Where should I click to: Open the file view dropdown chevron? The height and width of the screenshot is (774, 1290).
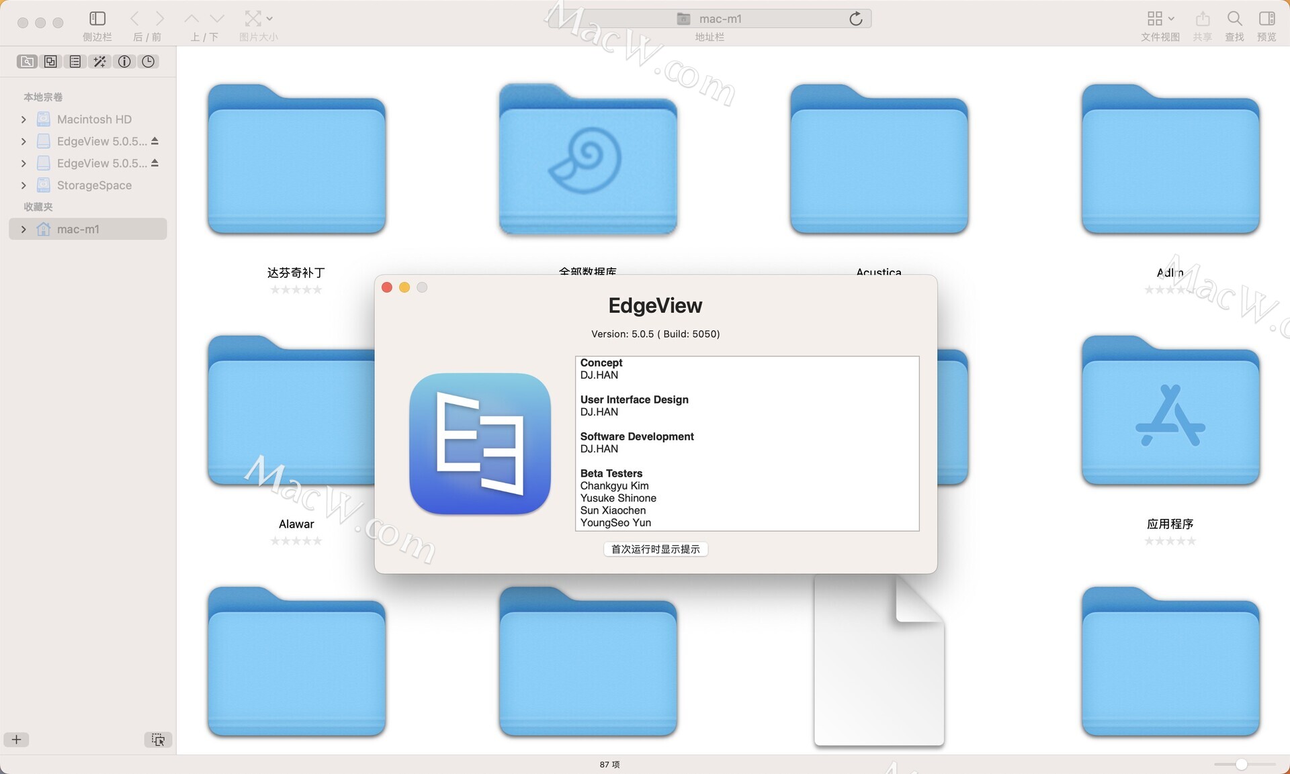1171,19
